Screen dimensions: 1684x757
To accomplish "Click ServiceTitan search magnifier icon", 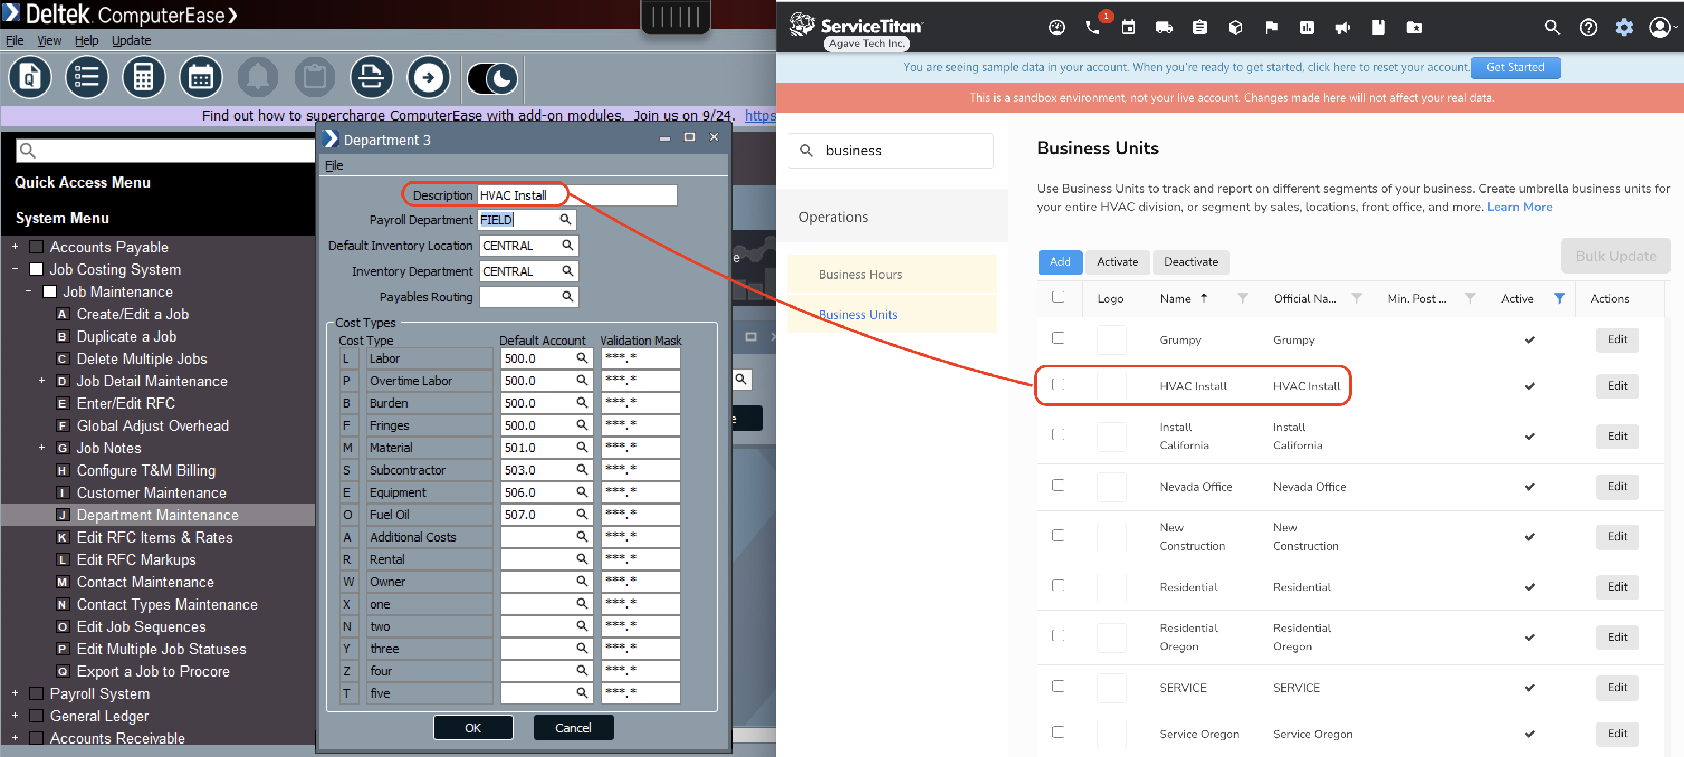I will (1553, 27).
